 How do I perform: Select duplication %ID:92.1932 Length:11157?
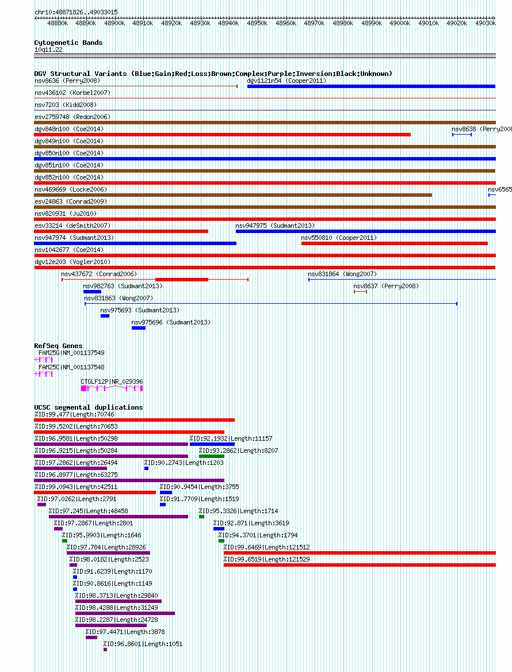click(212, 444)
